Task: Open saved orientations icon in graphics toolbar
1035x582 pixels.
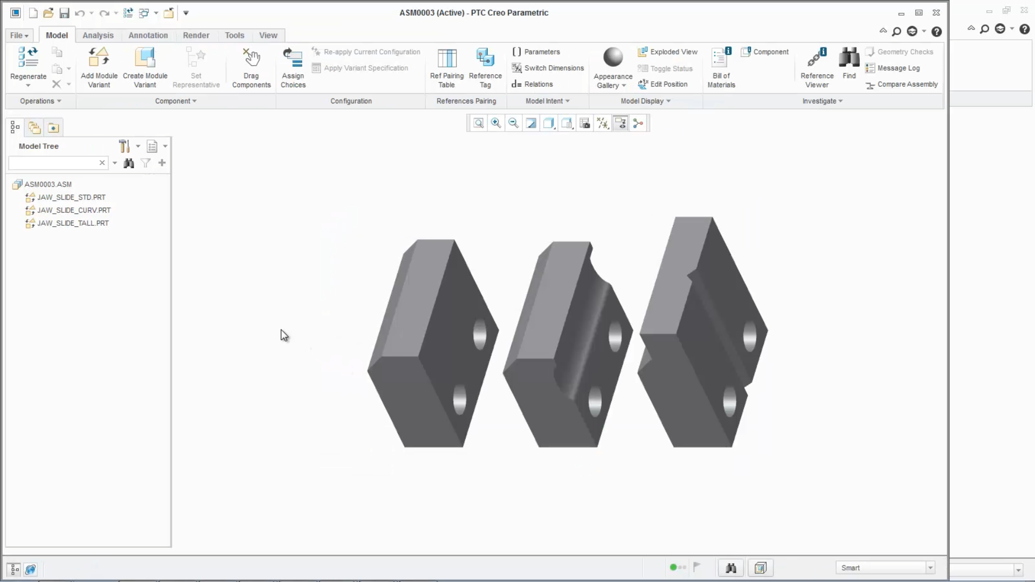Action: tap(567, 123)
